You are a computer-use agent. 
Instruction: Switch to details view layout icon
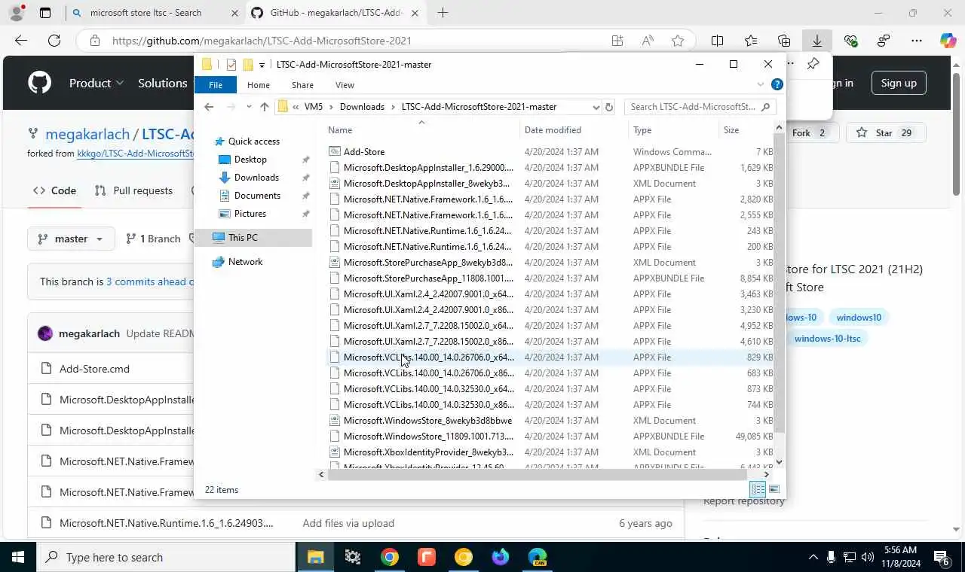758,489
